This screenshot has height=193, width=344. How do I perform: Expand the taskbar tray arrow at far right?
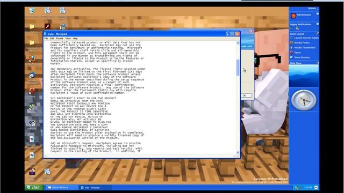(316, 188)
